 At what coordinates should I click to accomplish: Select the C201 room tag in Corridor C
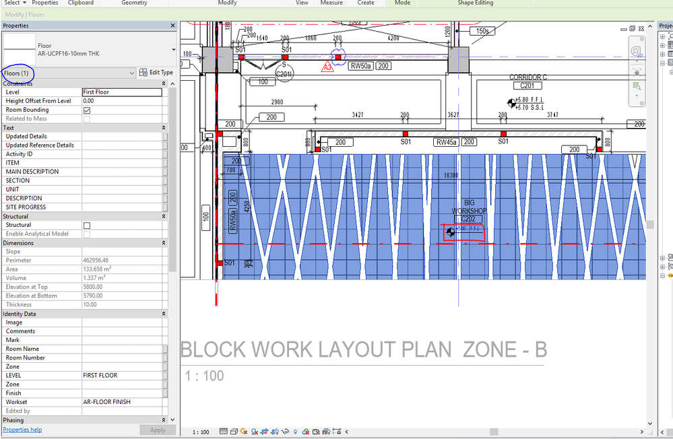[527, 86]
